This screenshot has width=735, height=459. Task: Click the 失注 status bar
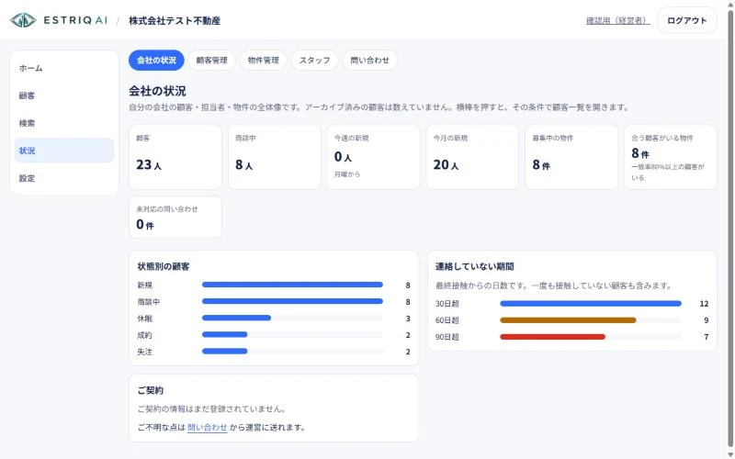tap(224, 352)
